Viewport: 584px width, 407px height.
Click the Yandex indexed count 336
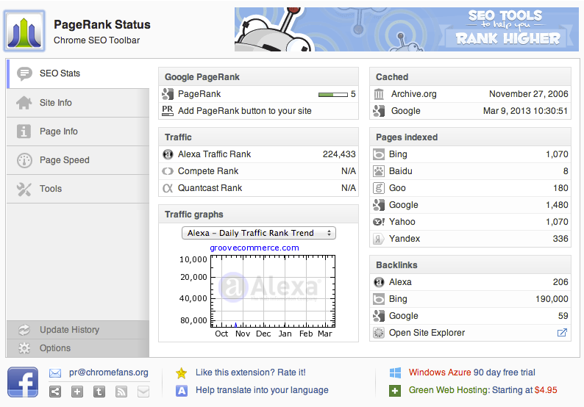pyautogui.click(x=560, y=239)
